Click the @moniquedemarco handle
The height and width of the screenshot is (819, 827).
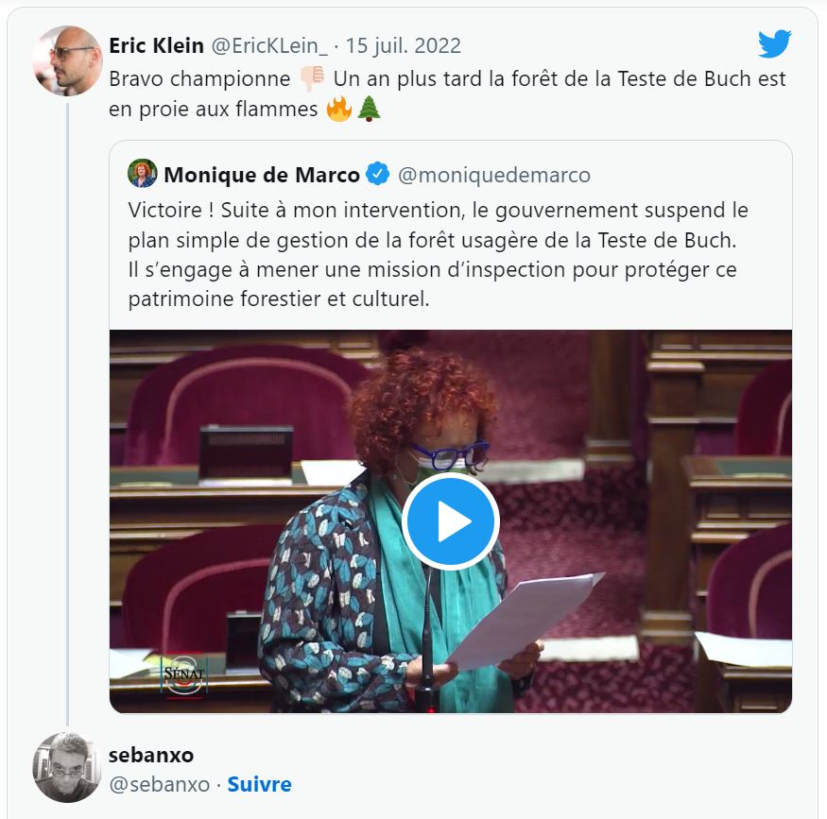493,175
